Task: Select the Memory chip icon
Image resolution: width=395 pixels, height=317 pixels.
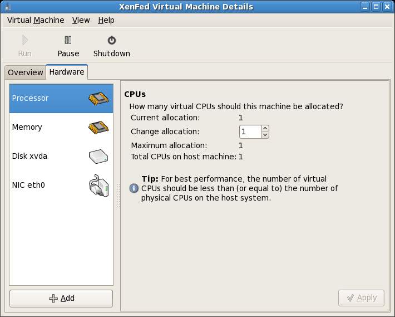Action: click(98, 128)
